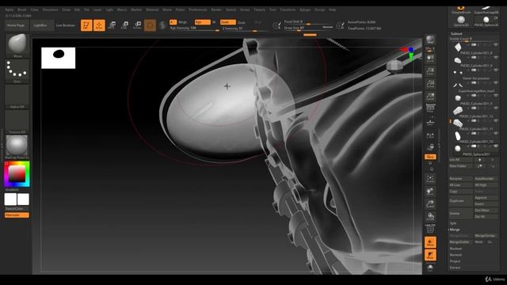Toggle Live Boolean mode
507x285 pixels.
tap(66, 25)
